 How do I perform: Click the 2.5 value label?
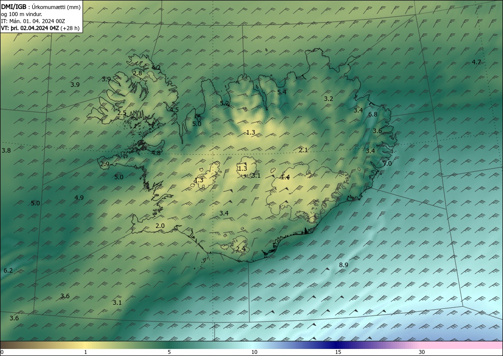(122, 112)
